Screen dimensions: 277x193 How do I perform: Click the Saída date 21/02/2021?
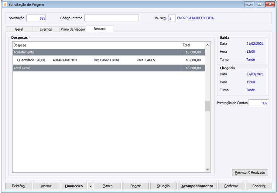[x=255, y=44]
